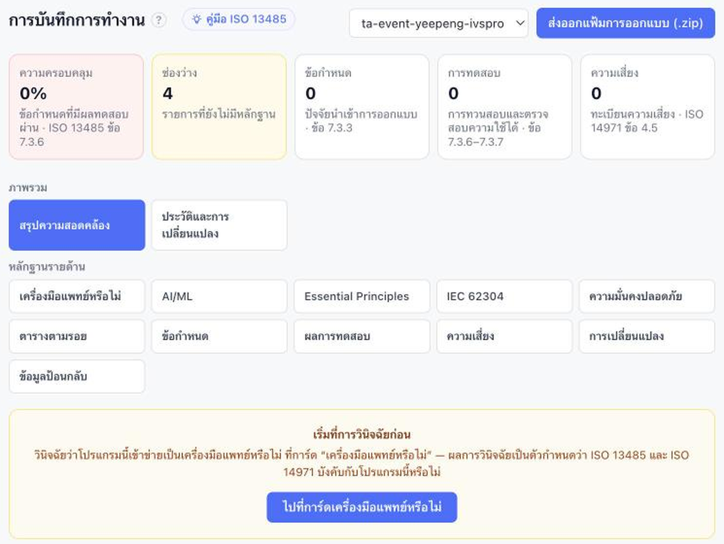724x544 pixels.
Task: Open the เครื่องมือแพทย์หรือไม่ evidence tab
Action: pyautogui.click(x=77, y=296)
